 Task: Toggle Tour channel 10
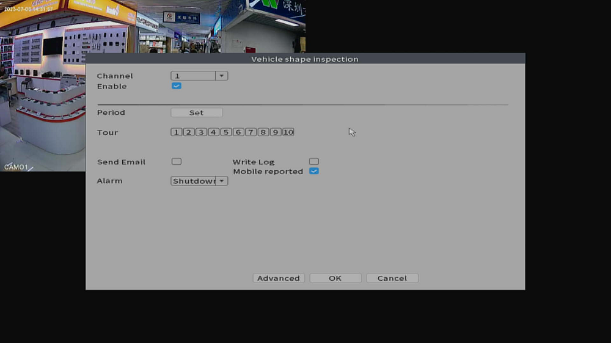[x=288, y=132]
